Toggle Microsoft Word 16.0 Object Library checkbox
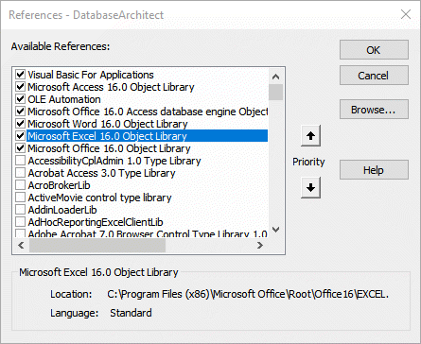This screenshot has width=421, height=344. [21, 124]
